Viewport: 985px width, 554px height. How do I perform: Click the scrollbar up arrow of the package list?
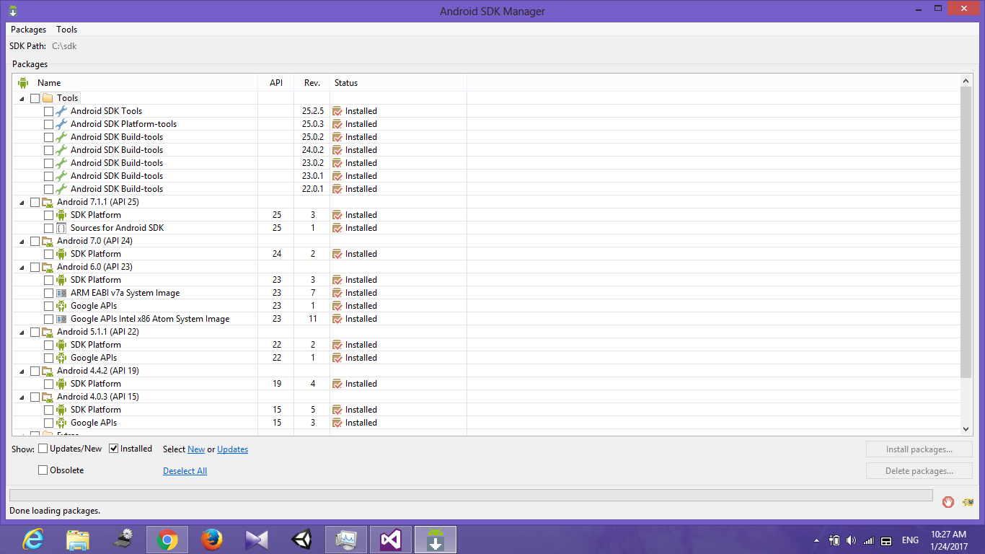click(x=966, y=82)
